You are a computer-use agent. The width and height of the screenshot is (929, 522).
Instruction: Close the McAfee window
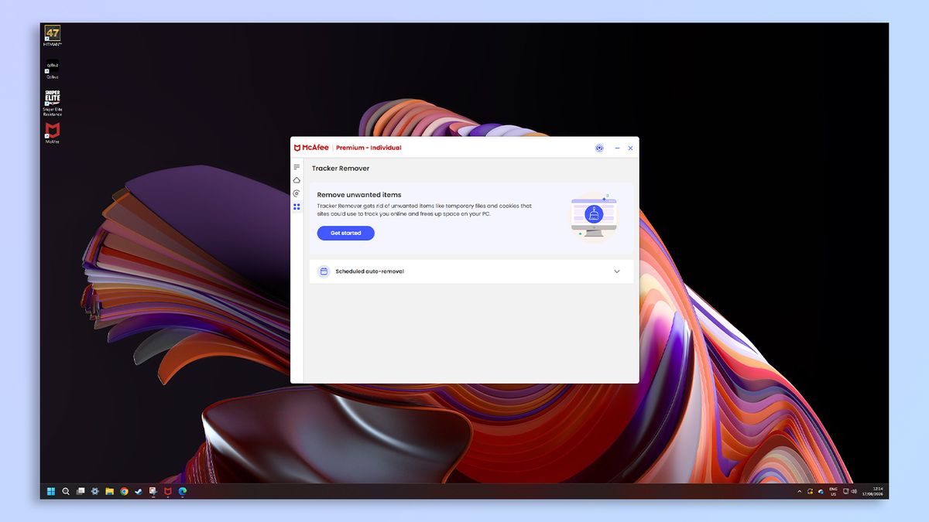pyautogui.click(x=630, y=148)
